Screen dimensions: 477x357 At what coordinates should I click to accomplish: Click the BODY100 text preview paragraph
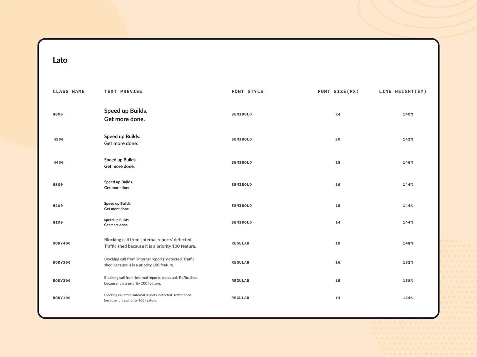tap(148, 298)
